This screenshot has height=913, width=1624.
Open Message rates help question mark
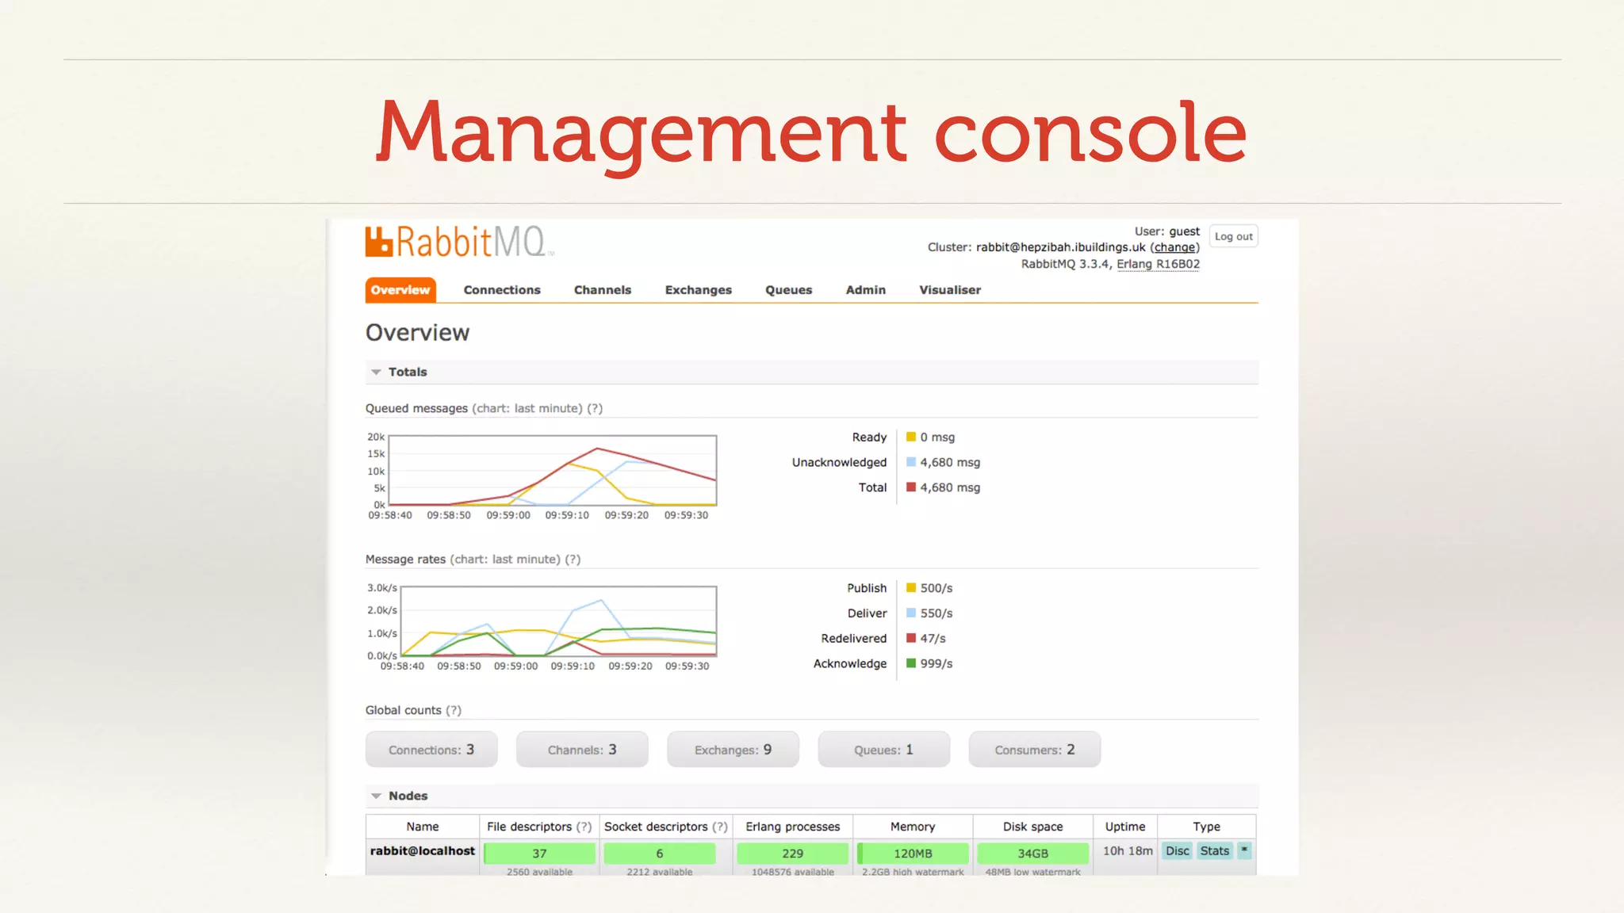(x=573, y=560)
